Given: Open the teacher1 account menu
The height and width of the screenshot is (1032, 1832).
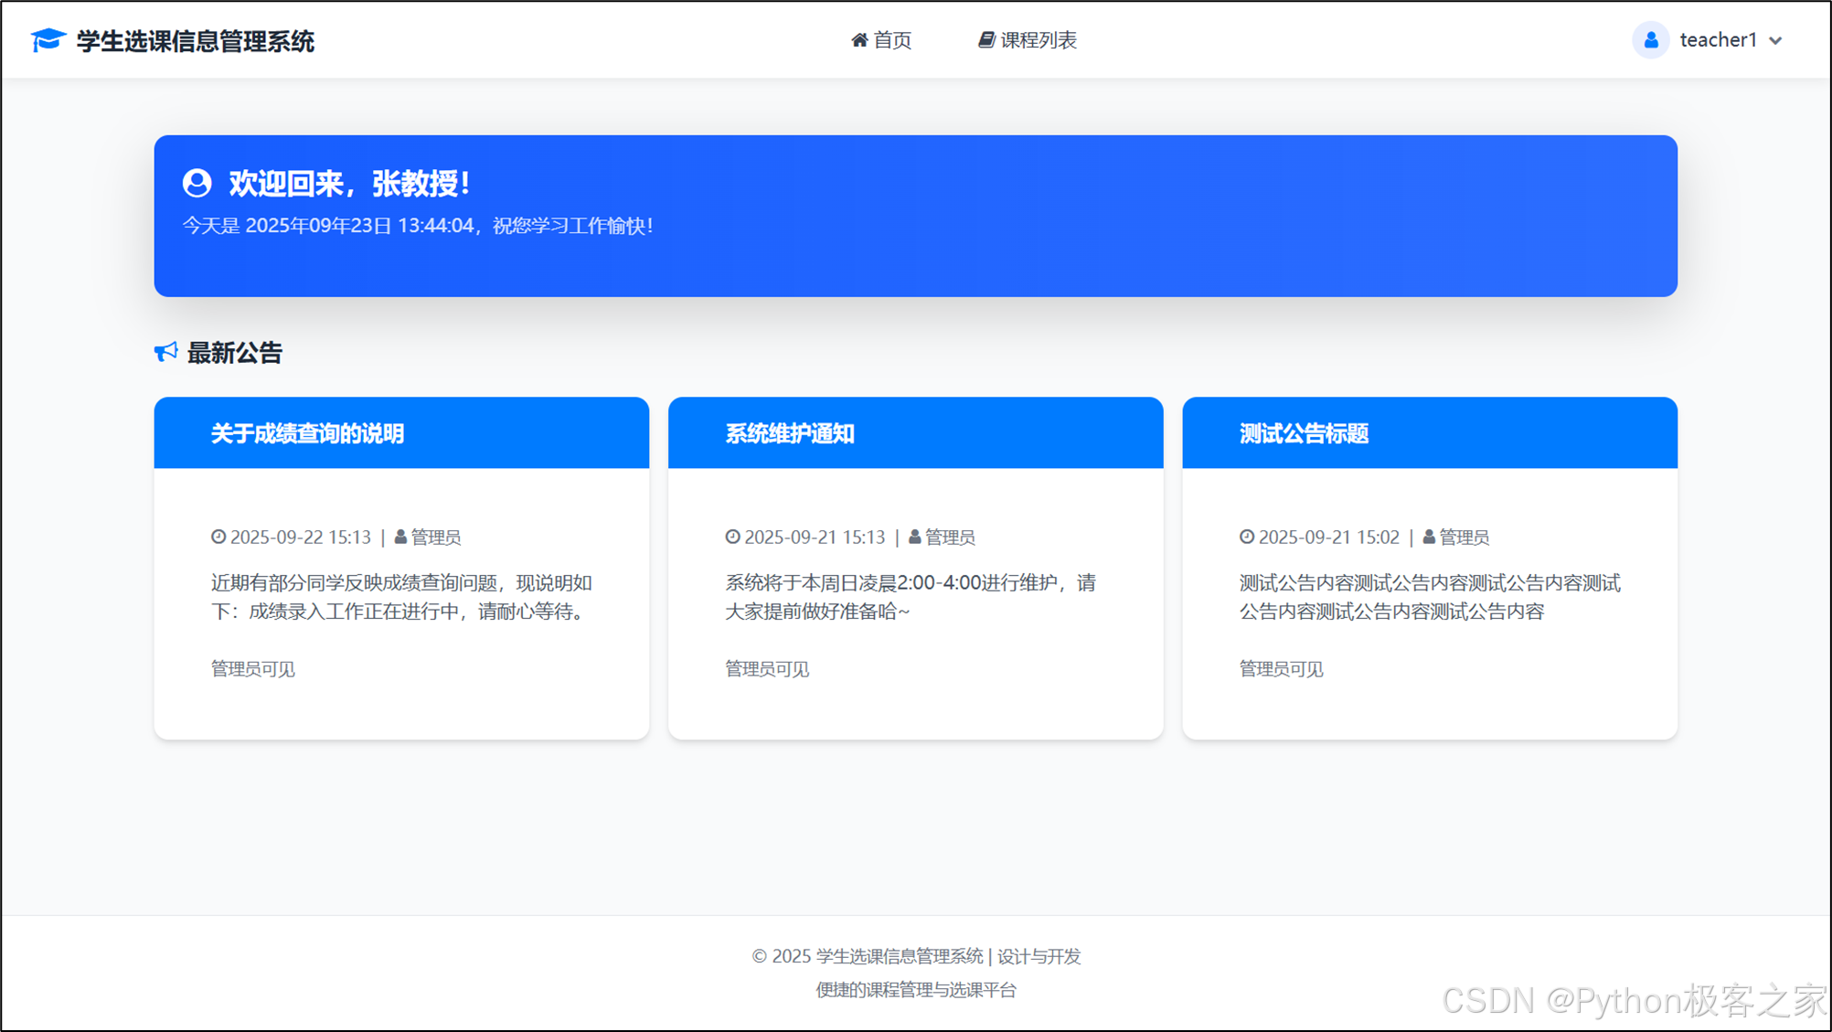Looking at the screenshot, I should click(x=1718, y=40).
